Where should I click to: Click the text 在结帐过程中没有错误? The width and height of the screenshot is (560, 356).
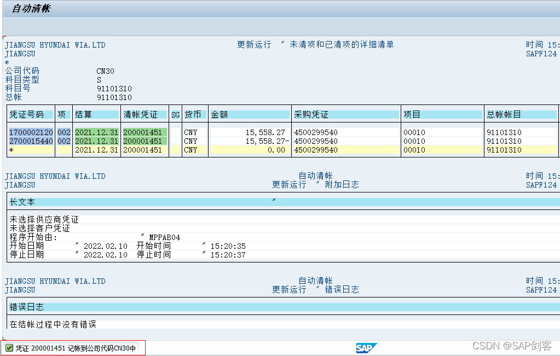click(53, 324)
